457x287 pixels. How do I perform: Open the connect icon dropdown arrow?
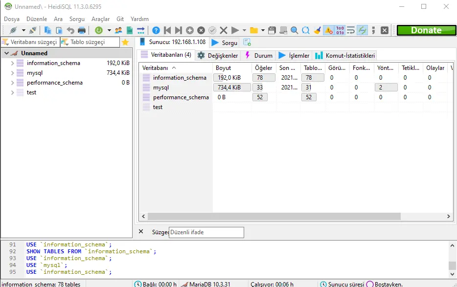(x=23, y=30)
